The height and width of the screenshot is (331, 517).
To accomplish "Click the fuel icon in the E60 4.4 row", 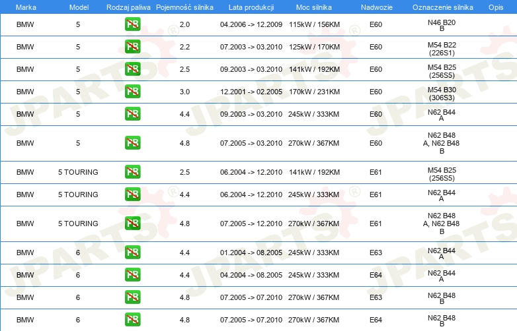I will click(132, 114).
